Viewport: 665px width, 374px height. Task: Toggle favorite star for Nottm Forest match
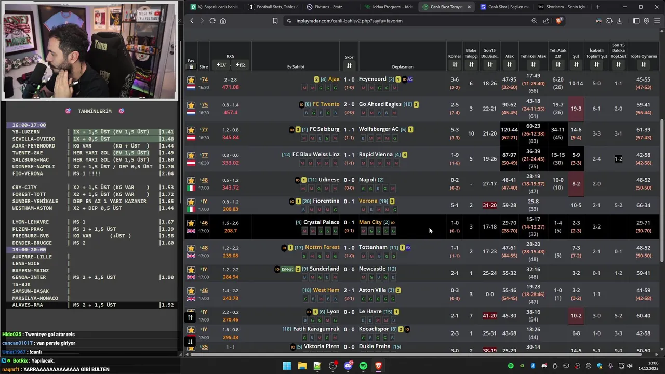[191, 248]
